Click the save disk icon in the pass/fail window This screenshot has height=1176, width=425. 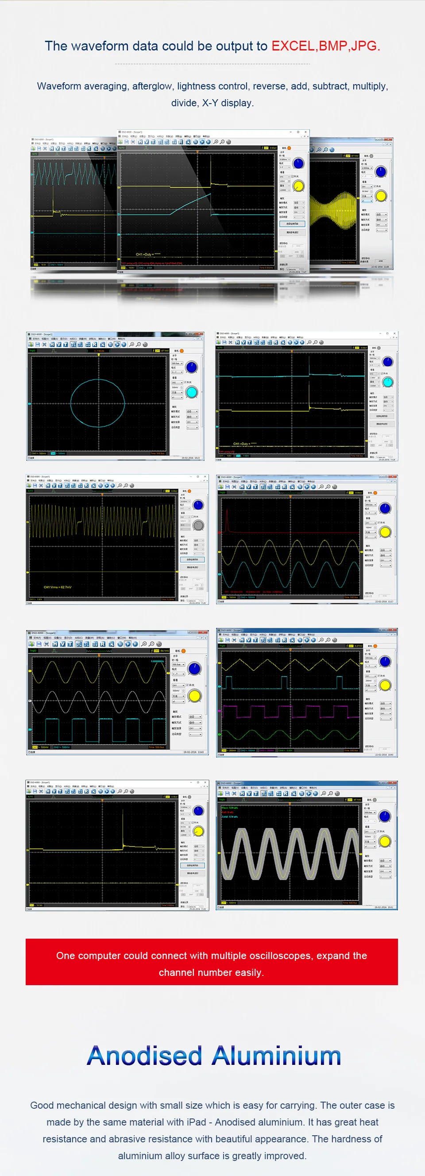pyautogui.click(x=228, y=793)
